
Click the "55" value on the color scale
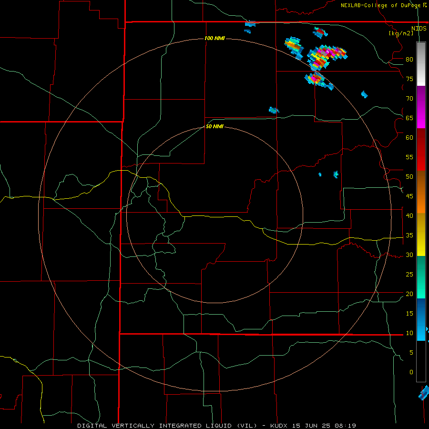click(409, 157)
